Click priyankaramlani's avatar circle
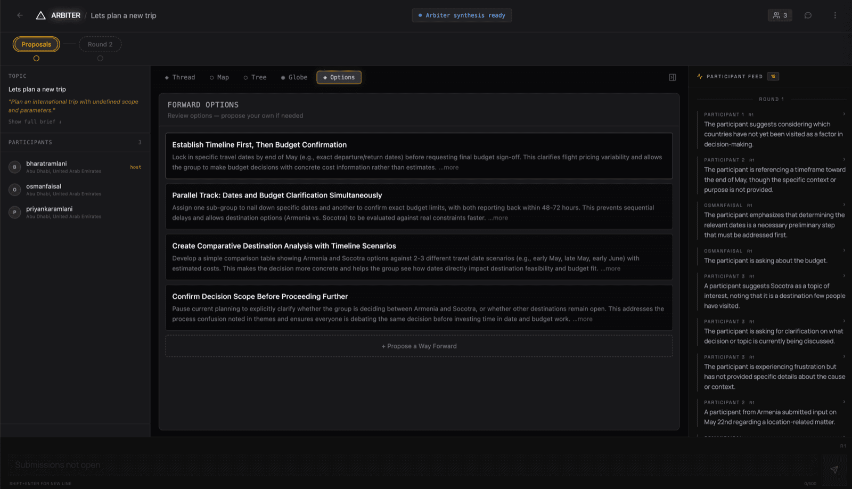This screenshot has width=852, height=489. pyautogui.click(x=14, y=212)
